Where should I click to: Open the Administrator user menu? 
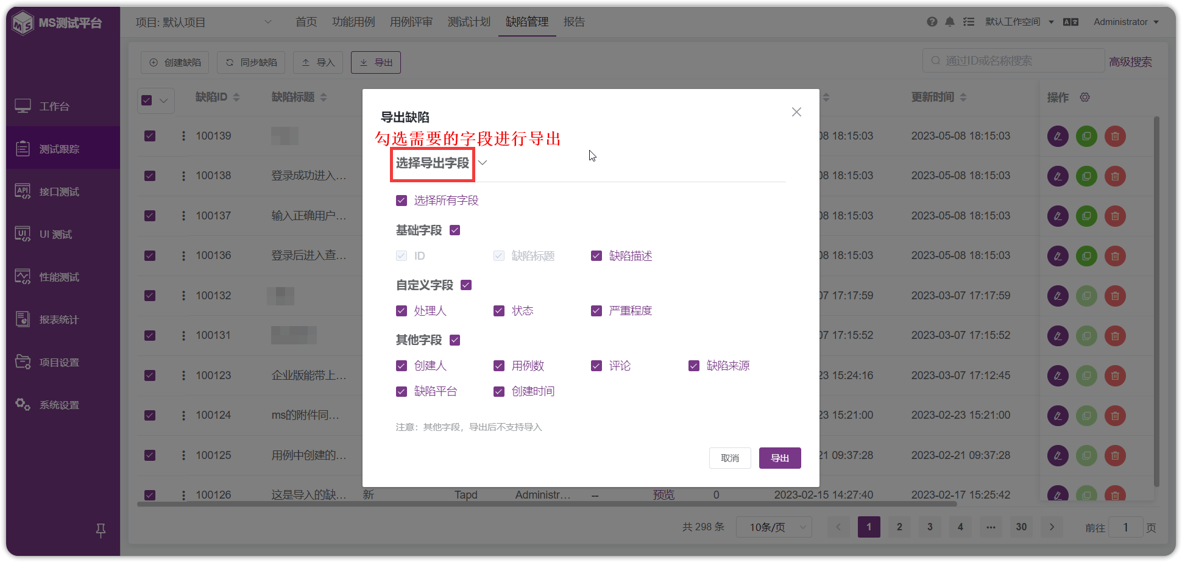tap(1126, 22)
